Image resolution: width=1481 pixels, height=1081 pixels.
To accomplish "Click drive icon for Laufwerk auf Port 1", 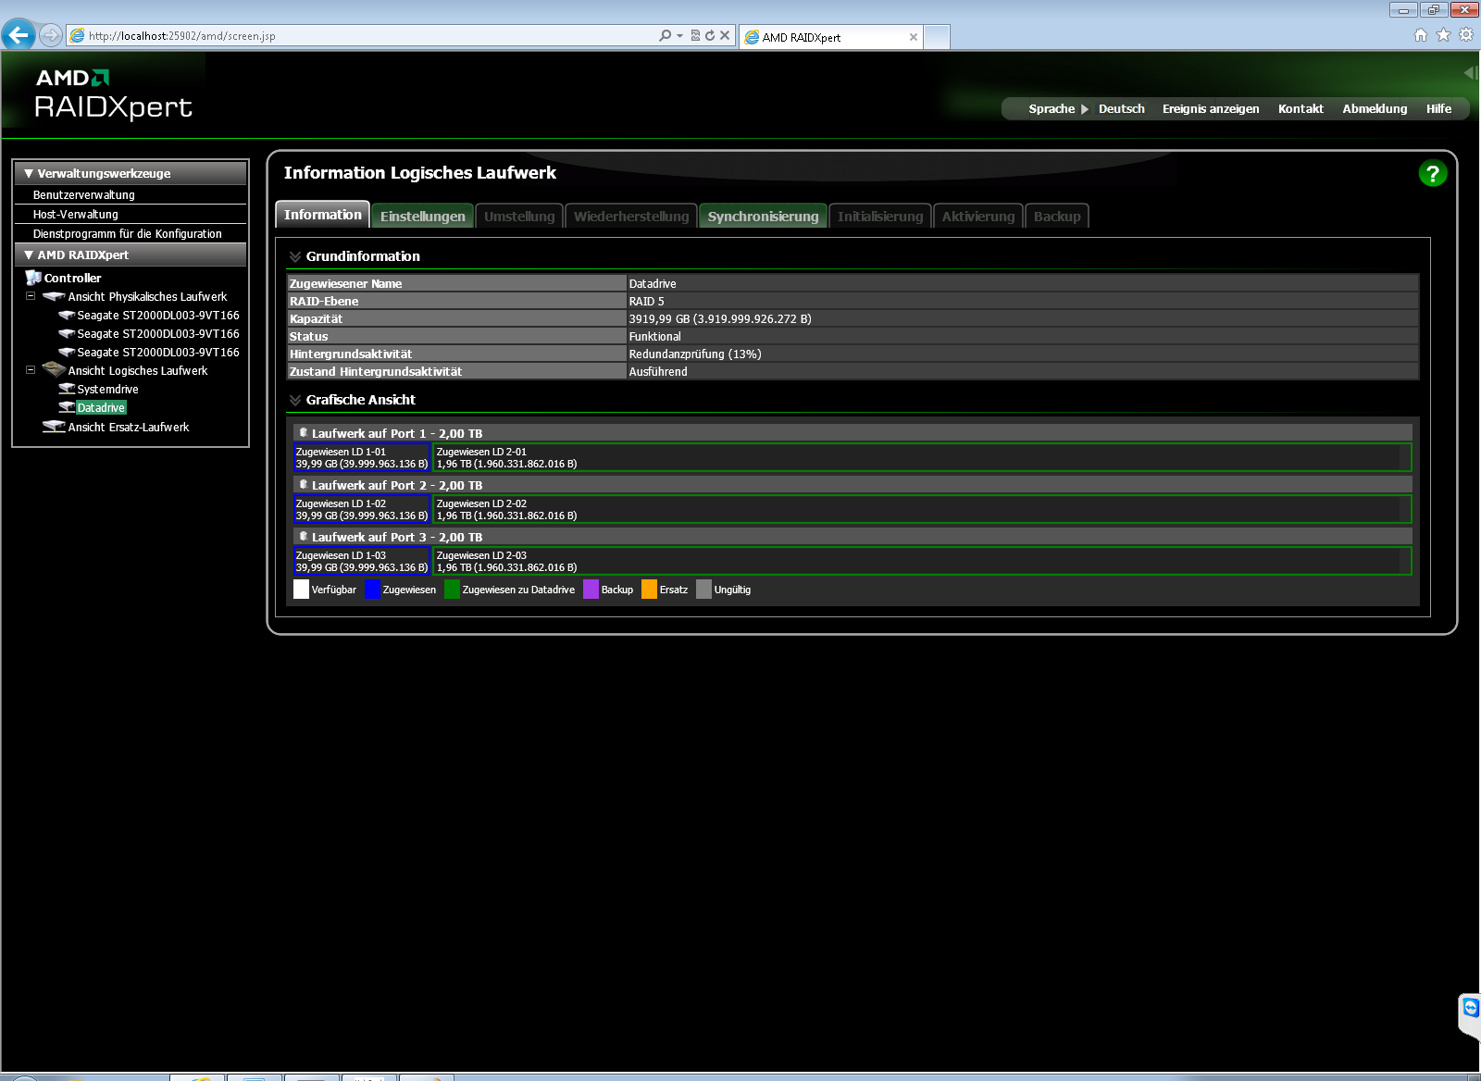I will [303, 432].
